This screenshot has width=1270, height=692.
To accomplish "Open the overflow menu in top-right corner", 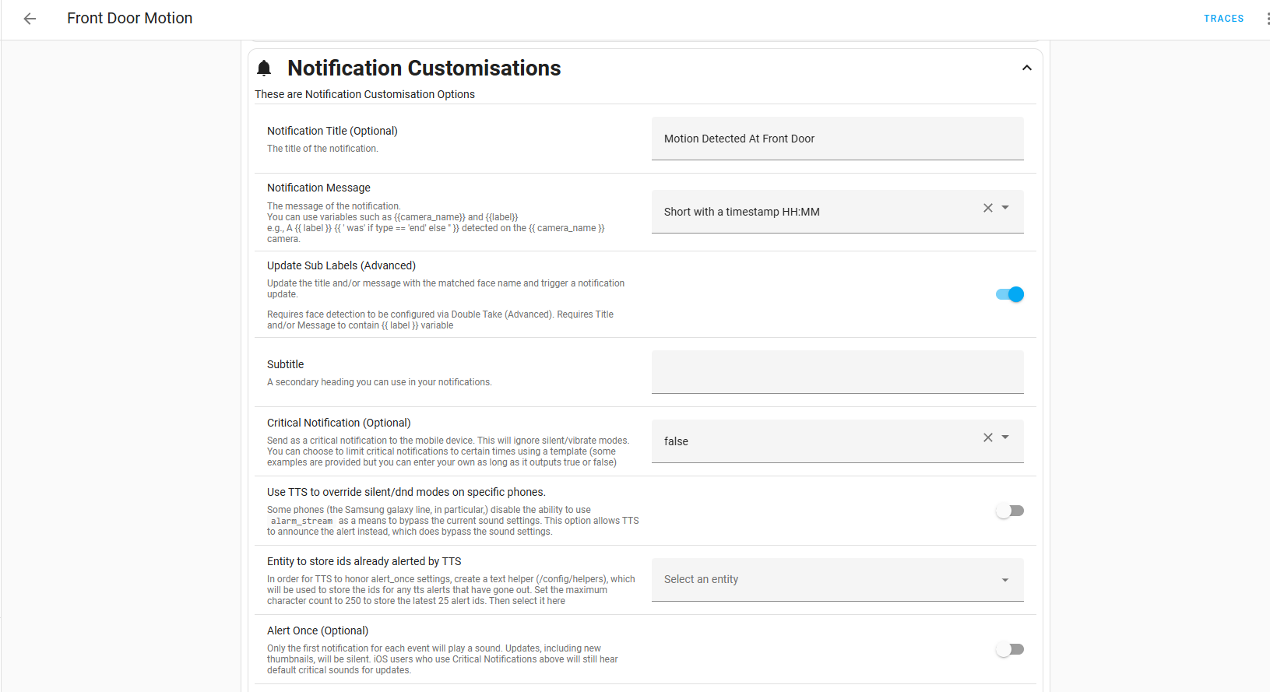I will [x=1267, y=19].
